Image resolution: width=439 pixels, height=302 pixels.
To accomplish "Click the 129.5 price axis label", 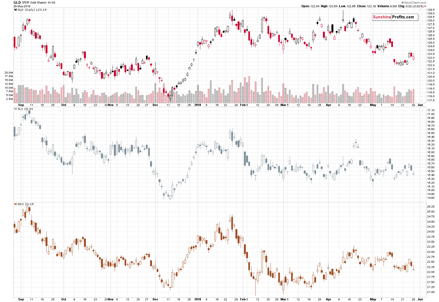I will point(430,10).
